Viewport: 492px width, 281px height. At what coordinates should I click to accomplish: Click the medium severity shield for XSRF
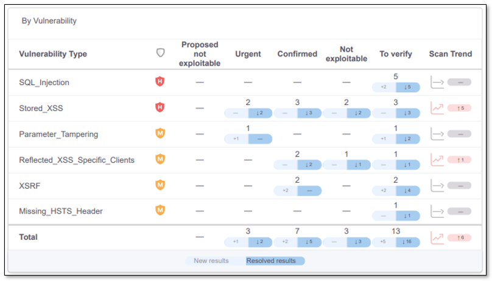coord(160,185)
